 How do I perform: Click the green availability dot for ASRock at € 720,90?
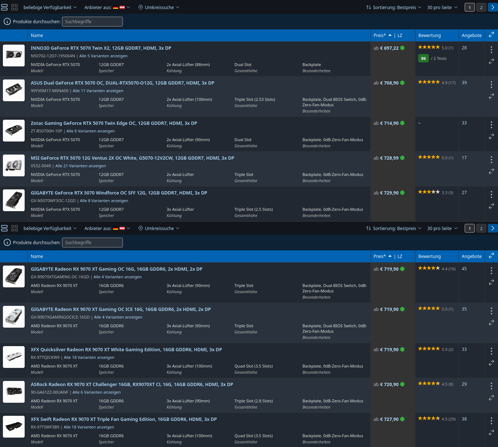pos(402,384)
